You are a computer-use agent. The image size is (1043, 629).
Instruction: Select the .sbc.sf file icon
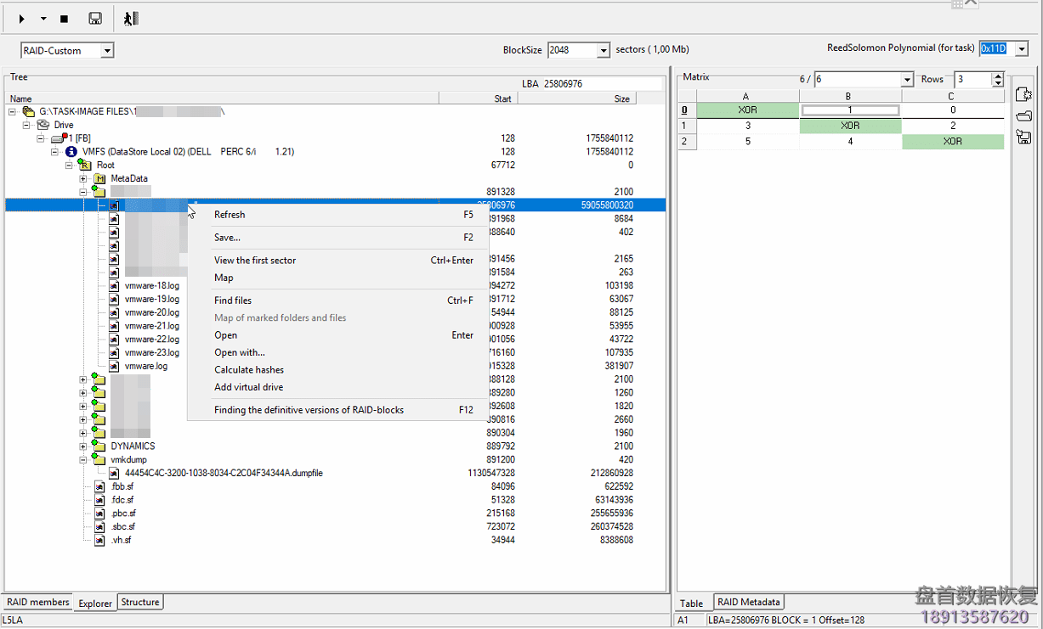pyautogui.click(x=99, y=526)
